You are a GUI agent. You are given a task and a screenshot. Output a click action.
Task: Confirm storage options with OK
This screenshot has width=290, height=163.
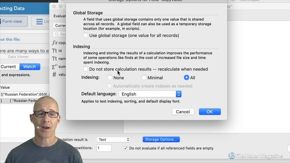pyautogui.click(x=210, y=112)
